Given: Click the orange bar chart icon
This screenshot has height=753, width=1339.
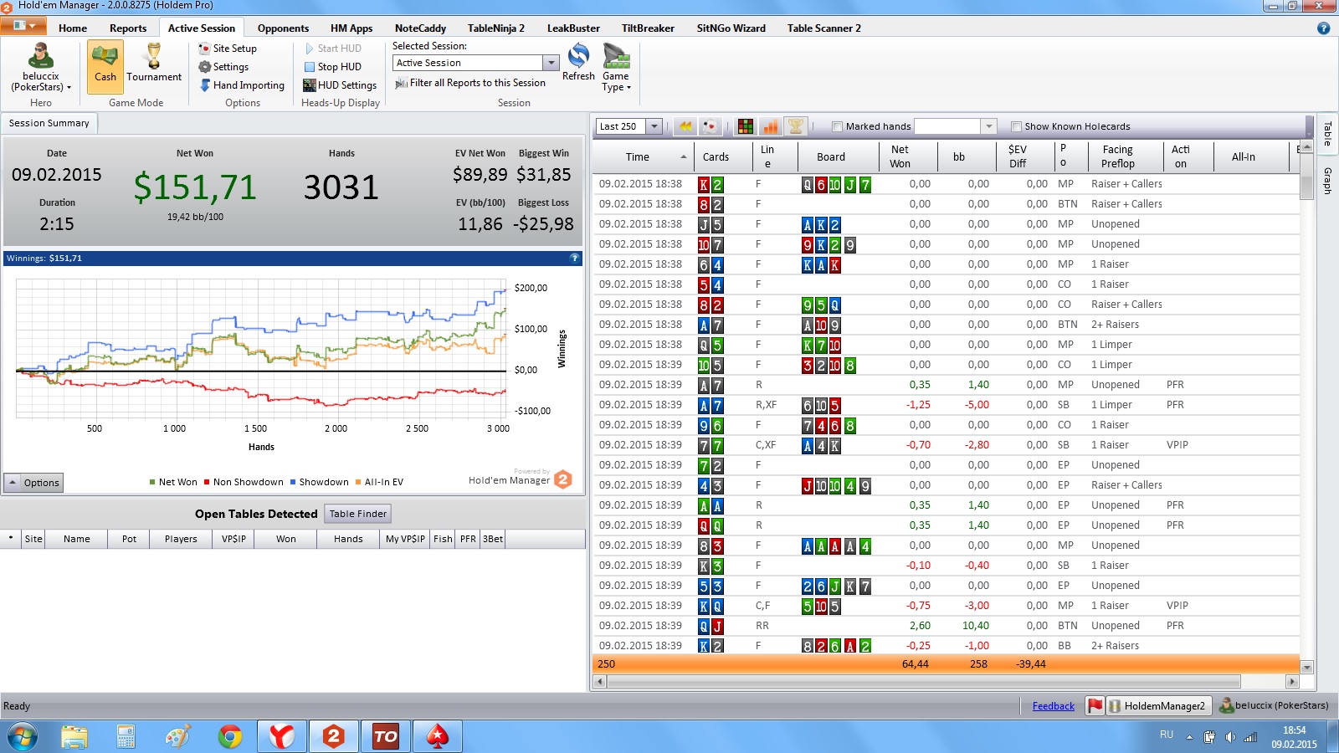Looking at the screenshot, I should pos(771,126).
